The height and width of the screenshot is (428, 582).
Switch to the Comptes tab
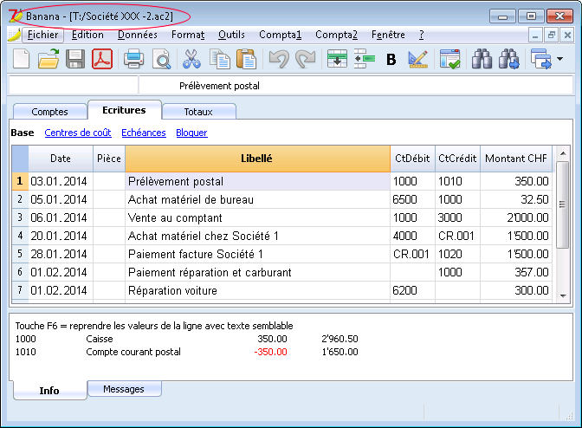click(49, 112)
